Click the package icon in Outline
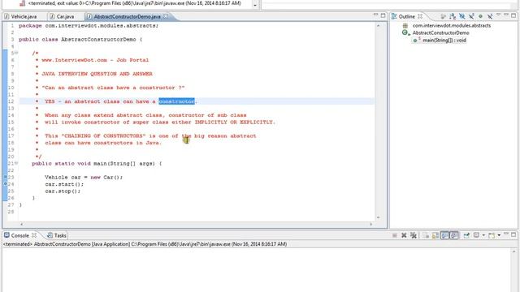 [405, 25]
